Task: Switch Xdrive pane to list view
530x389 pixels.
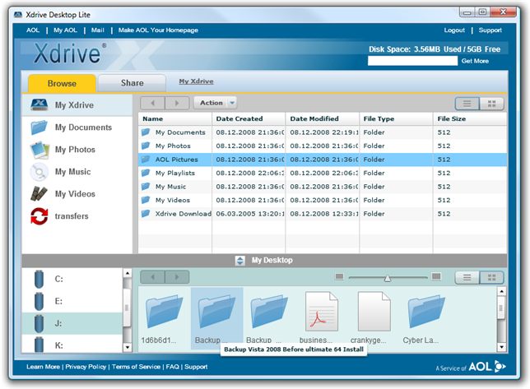Action: tap(467, 104)
